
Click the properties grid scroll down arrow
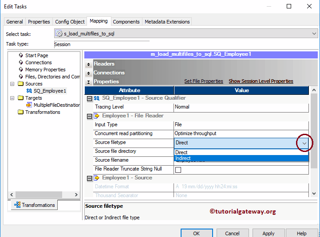point(314,194)
